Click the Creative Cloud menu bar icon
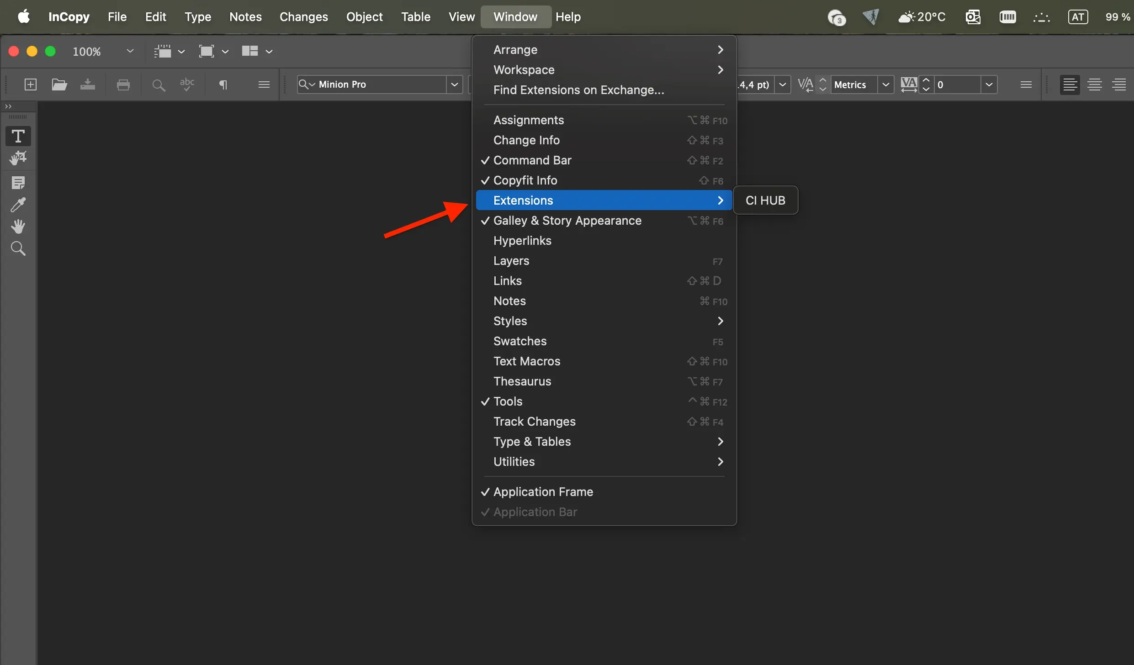 [836, 17]
